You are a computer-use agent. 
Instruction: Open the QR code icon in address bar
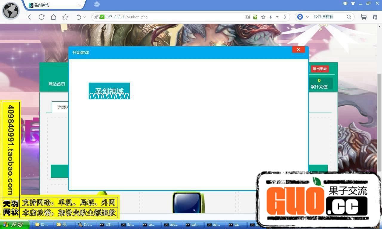pyautogui.click(x=248, y=17)
